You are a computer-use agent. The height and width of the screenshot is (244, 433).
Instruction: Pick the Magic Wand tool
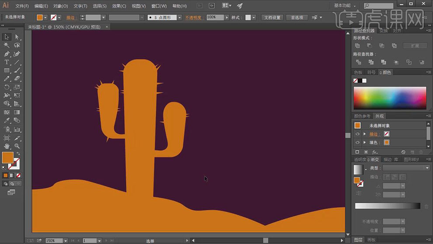click(x=7, y=46)
